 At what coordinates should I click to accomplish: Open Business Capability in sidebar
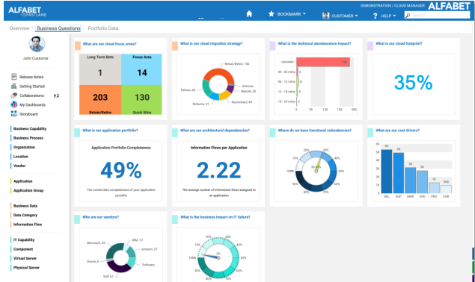pyautogui.click(x=30, y=129)
